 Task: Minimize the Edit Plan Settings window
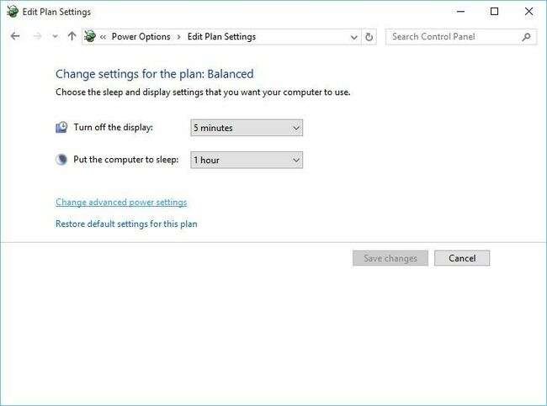460,12
